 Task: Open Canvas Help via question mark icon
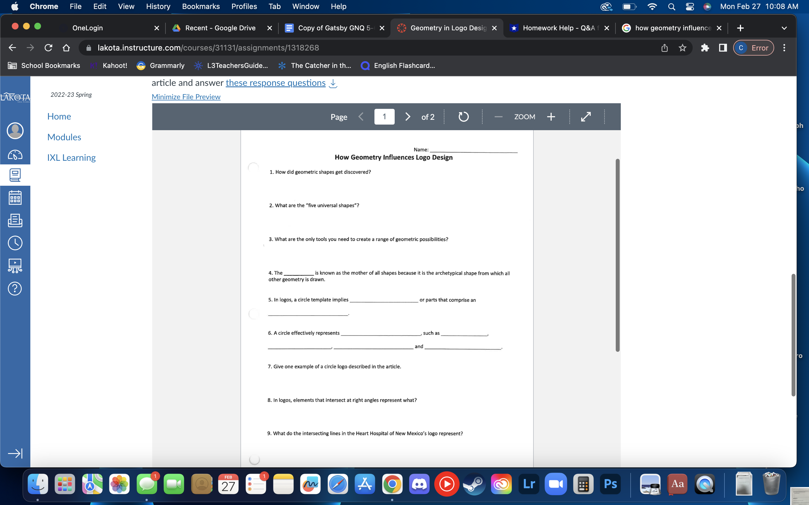tap(15, 288)
